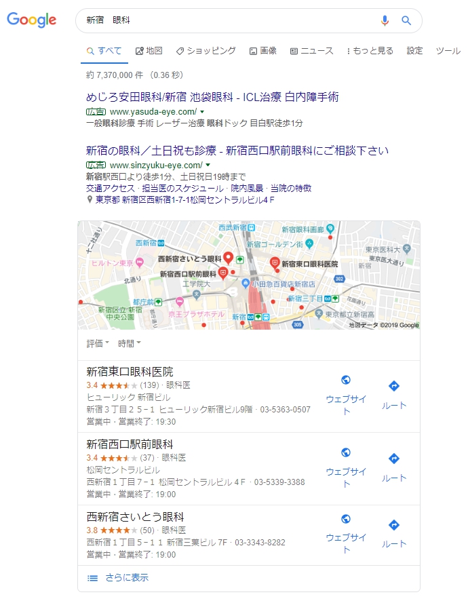This screenshot has width=468, height=601.
Task: Click the phone number 03-5339-3388
Action: [279, 482]
